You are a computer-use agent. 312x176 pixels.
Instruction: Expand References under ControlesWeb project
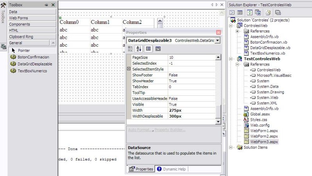click(x=237, y=31)
